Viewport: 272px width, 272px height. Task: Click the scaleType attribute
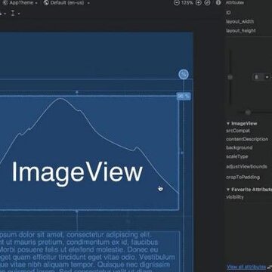[x=237, y=156]
